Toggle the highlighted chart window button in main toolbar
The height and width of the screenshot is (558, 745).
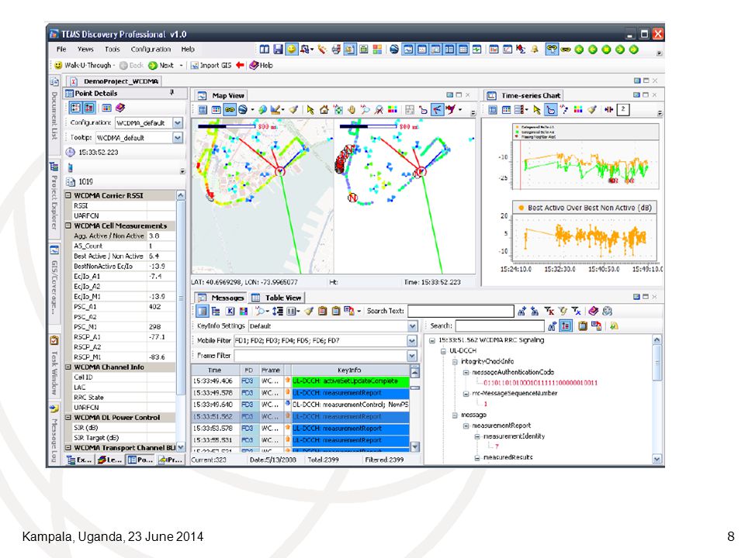(407, 50)
